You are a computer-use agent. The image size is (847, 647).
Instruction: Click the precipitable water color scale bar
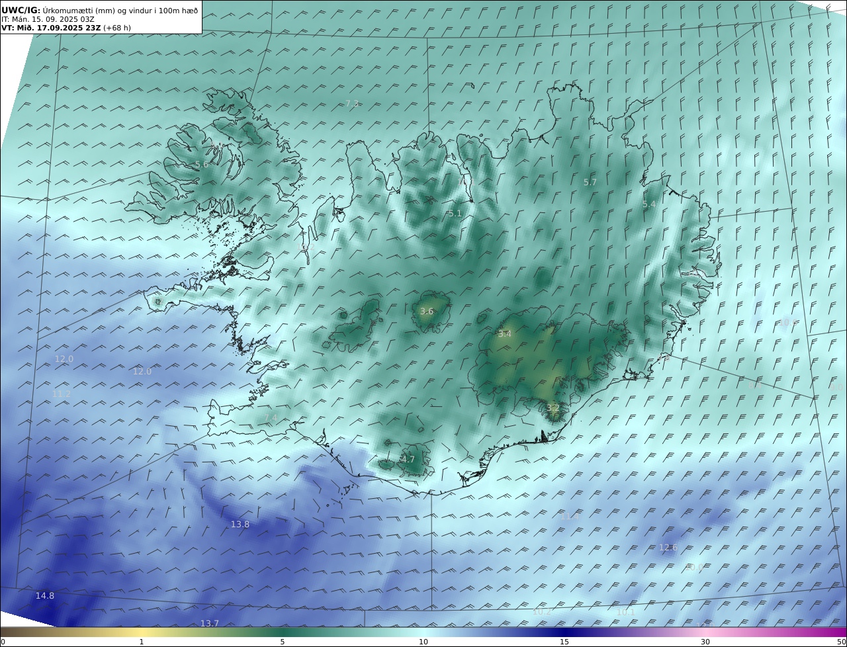(x=423, y=632)
